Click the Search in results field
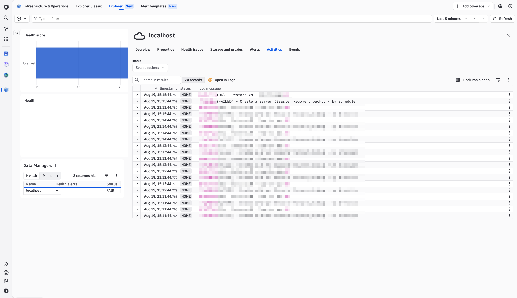Screen dimensions: 517x298 tap(157, 80)
